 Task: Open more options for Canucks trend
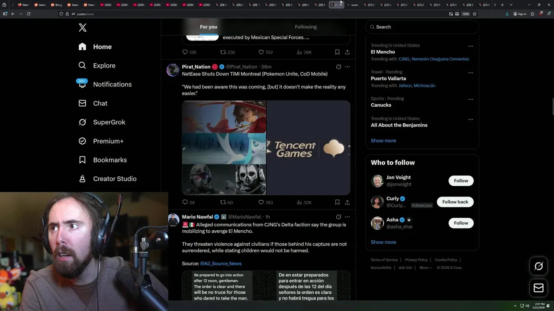pyautogui.click(x=470, y=99)
